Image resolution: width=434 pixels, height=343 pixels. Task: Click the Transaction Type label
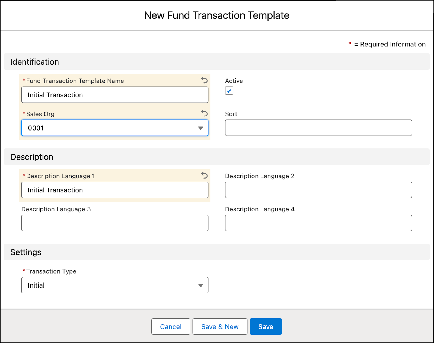pyautogui.click(x=51, y=271)
